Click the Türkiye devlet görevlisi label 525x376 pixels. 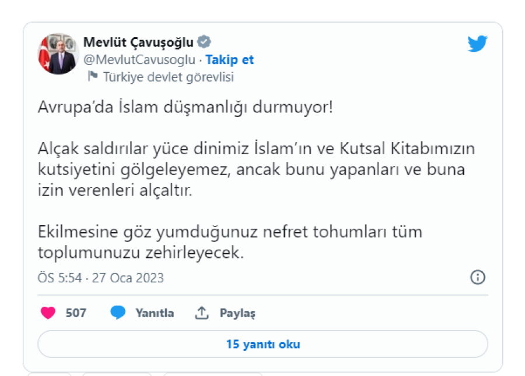point(168,76)
